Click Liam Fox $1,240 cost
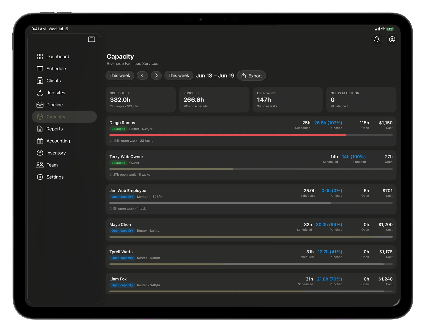The height and width of the screenshot is (331, 425). tap(385, 279)
